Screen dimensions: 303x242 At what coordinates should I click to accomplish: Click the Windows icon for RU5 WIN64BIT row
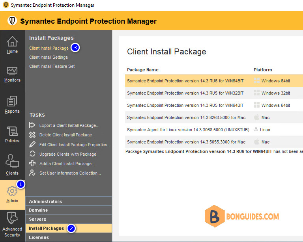[256, 105]
